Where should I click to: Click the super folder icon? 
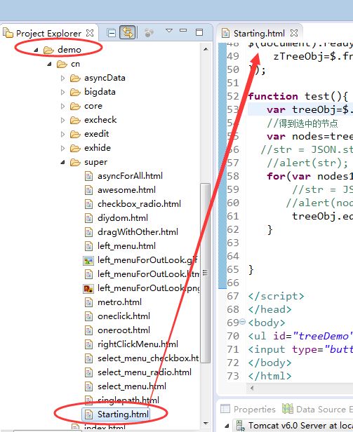75,163
